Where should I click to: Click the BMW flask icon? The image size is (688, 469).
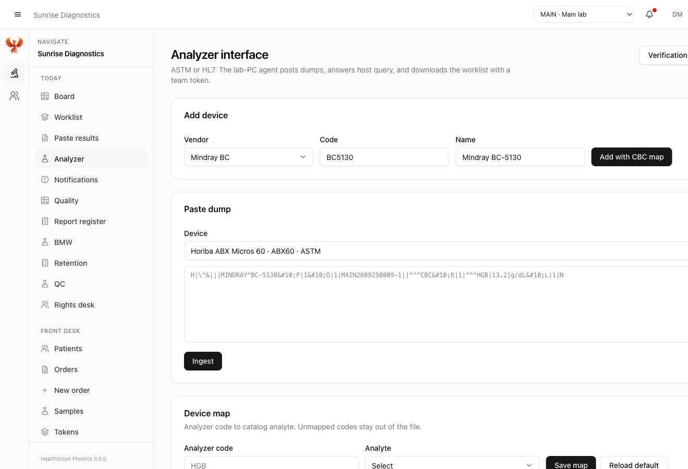[45, 242]
